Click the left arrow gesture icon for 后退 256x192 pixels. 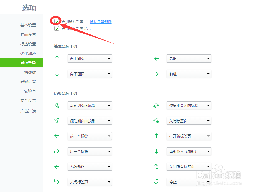click(x=156, y=58)
